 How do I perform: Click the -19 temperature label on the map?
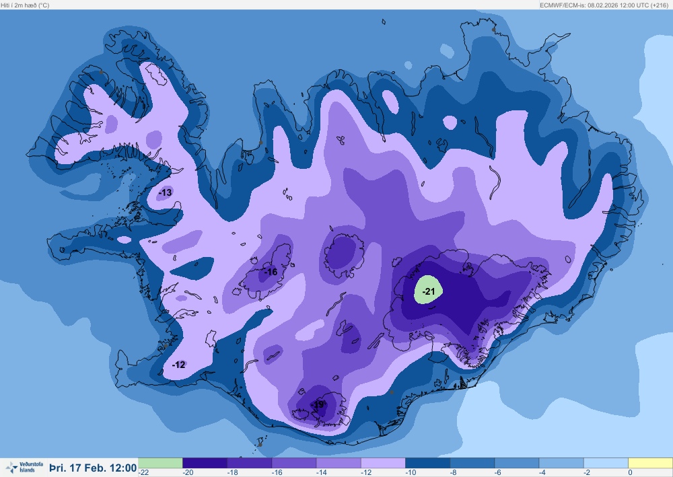[318, 405]
